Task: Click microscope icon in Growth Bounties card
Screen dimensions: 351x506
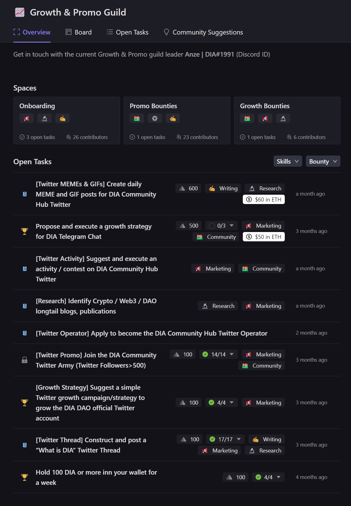Action: pos(283,118)
